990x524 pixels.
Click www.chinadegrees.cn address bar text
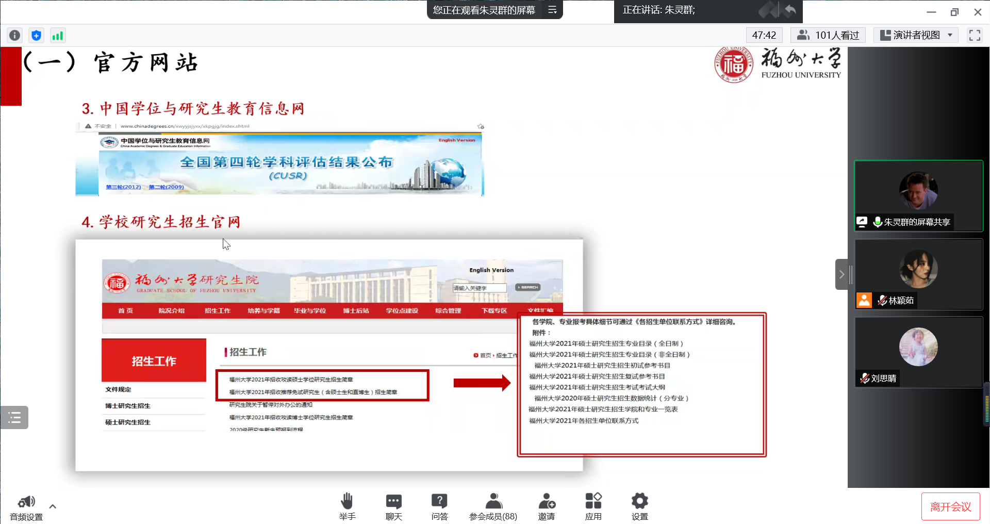click(x=185, y=126)
